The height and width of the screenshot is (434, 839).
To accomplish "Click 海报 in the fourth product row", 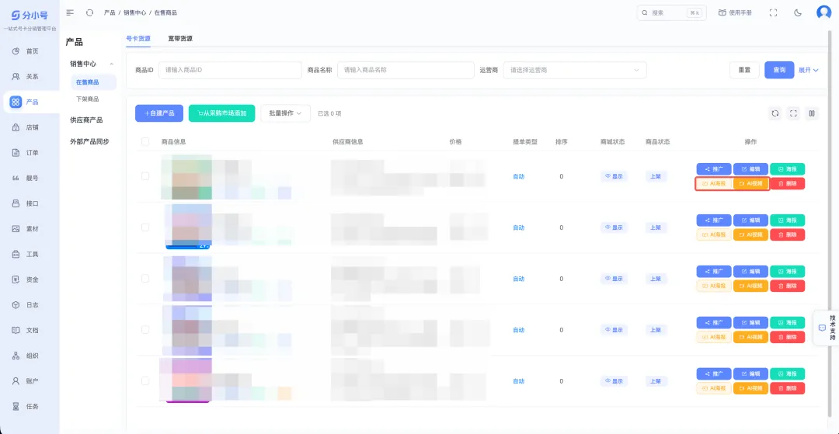I will pyautogui.click(x=788, y=323).
